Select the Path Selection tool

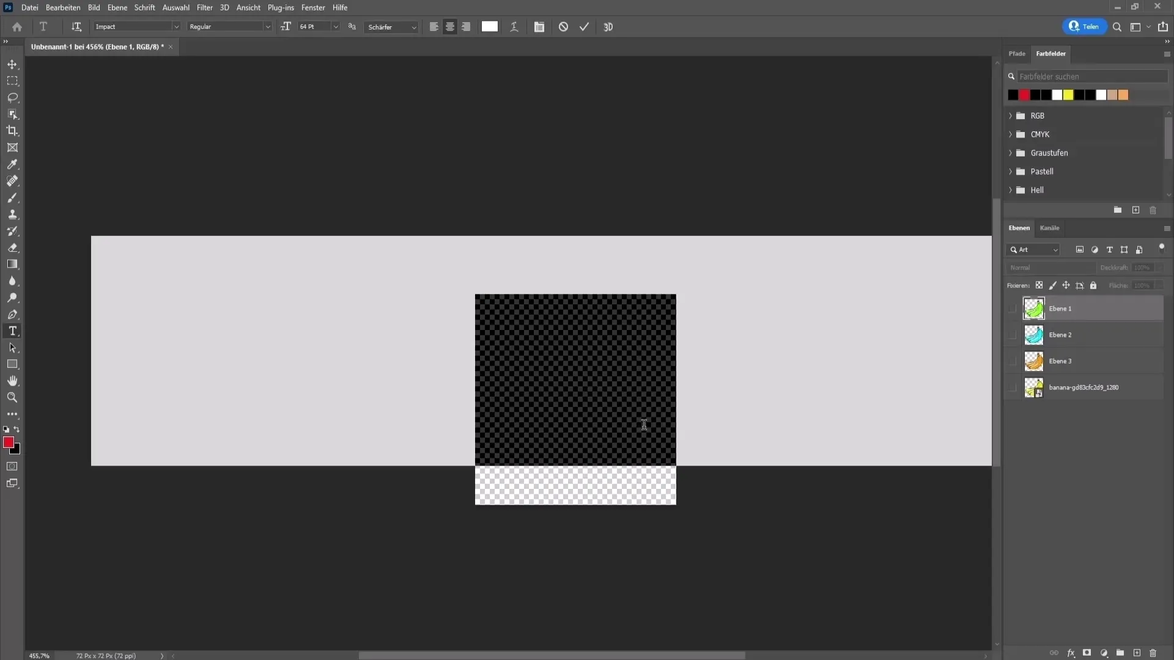coord(12,348)
